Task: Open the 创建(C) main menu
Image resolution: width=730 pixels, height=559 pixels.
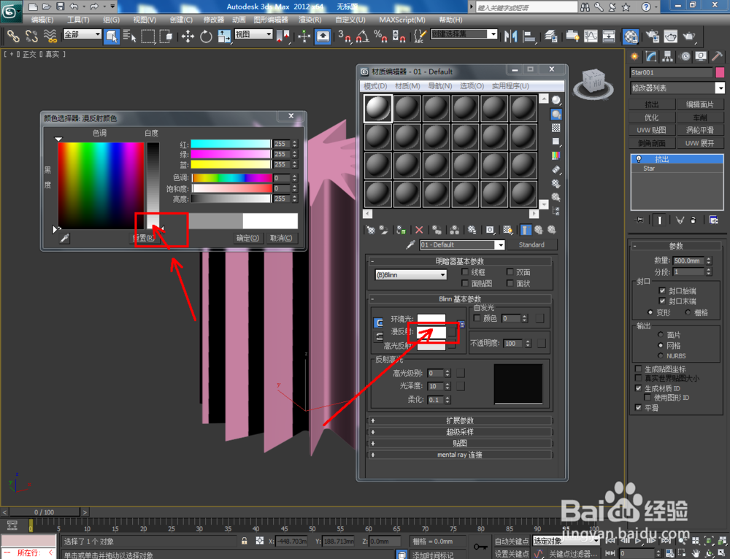Action: click(181, 20)
